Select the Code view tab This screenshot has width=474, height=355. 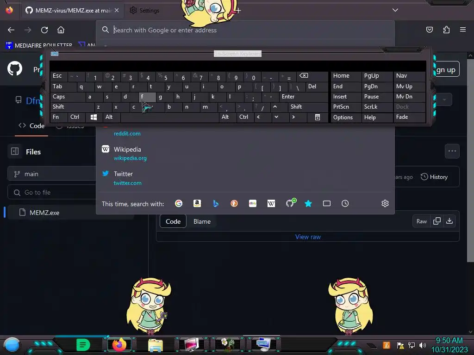173,221
